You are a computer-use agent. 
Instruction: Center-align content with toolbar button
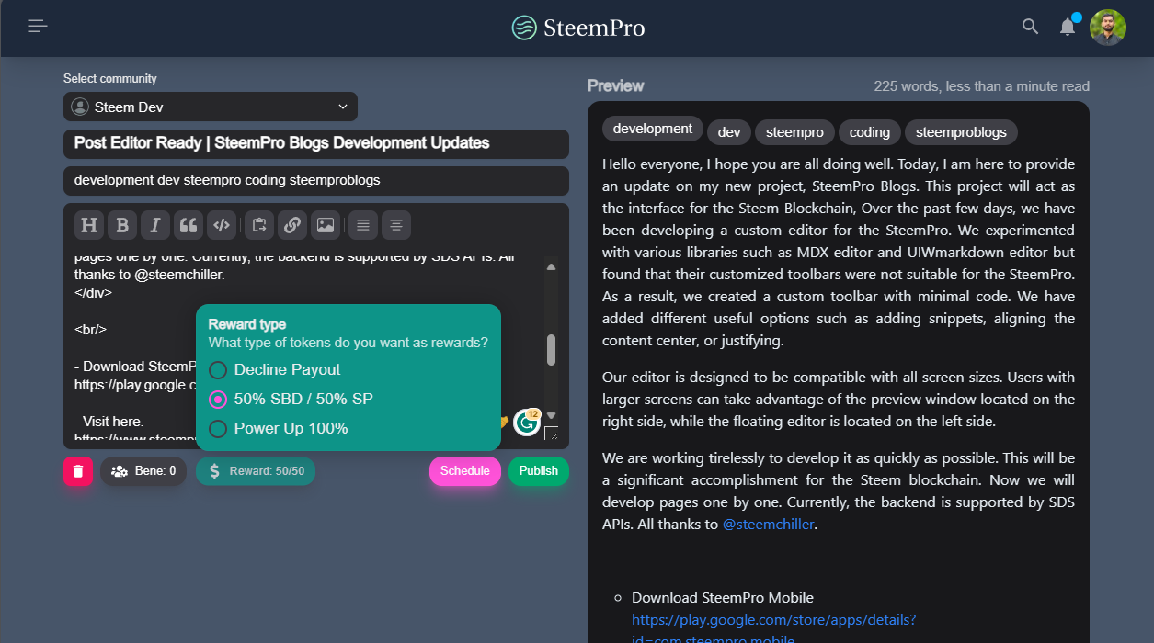(397, 225)
